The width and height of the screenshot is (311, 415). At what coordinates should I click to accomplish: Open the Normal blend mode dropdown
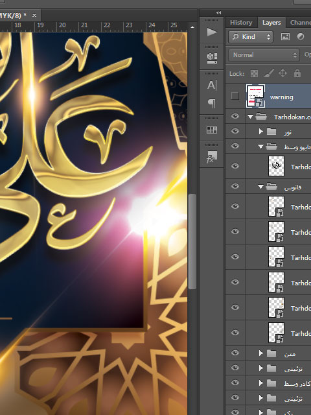(x=264, y=55)
